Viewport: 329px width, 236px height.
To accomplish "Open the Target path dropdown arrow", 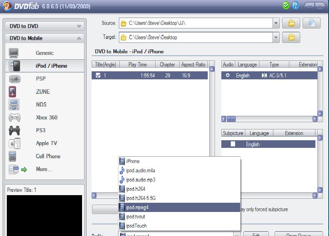I will pos(276,38).
